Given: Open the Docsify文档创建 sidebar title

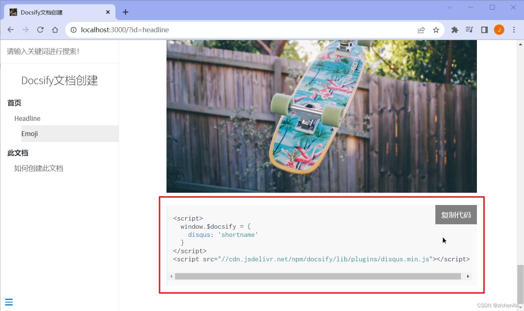Looking at the screenshot, I should [59, 80].
